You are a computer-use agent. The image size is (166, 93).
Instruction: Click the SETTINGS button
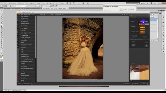27,84
